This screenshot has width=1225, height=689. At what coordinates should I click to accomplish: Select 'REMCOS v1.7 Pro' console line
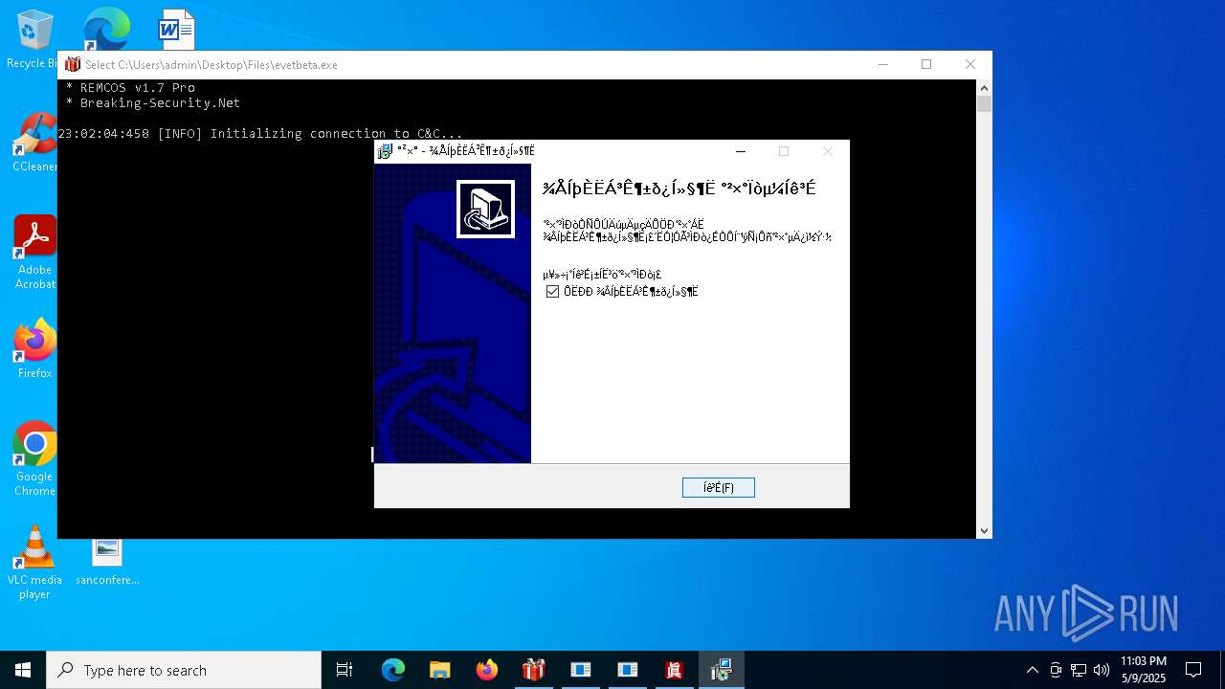click(x=130, y=87)
